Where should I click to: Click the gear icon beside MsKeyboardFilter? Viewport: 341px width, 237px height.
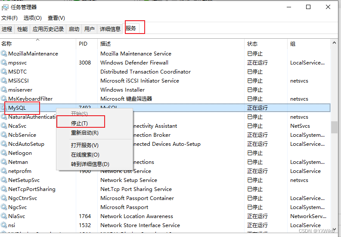tap(4, 98)
